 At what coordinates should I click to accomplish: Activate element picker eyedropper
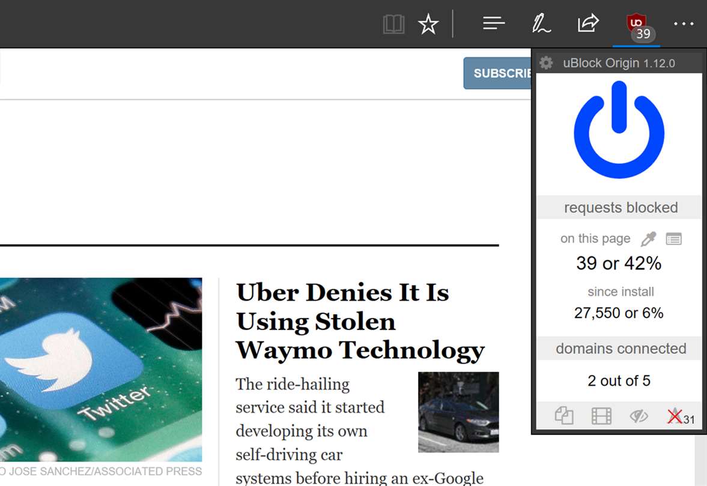point(648,239)
